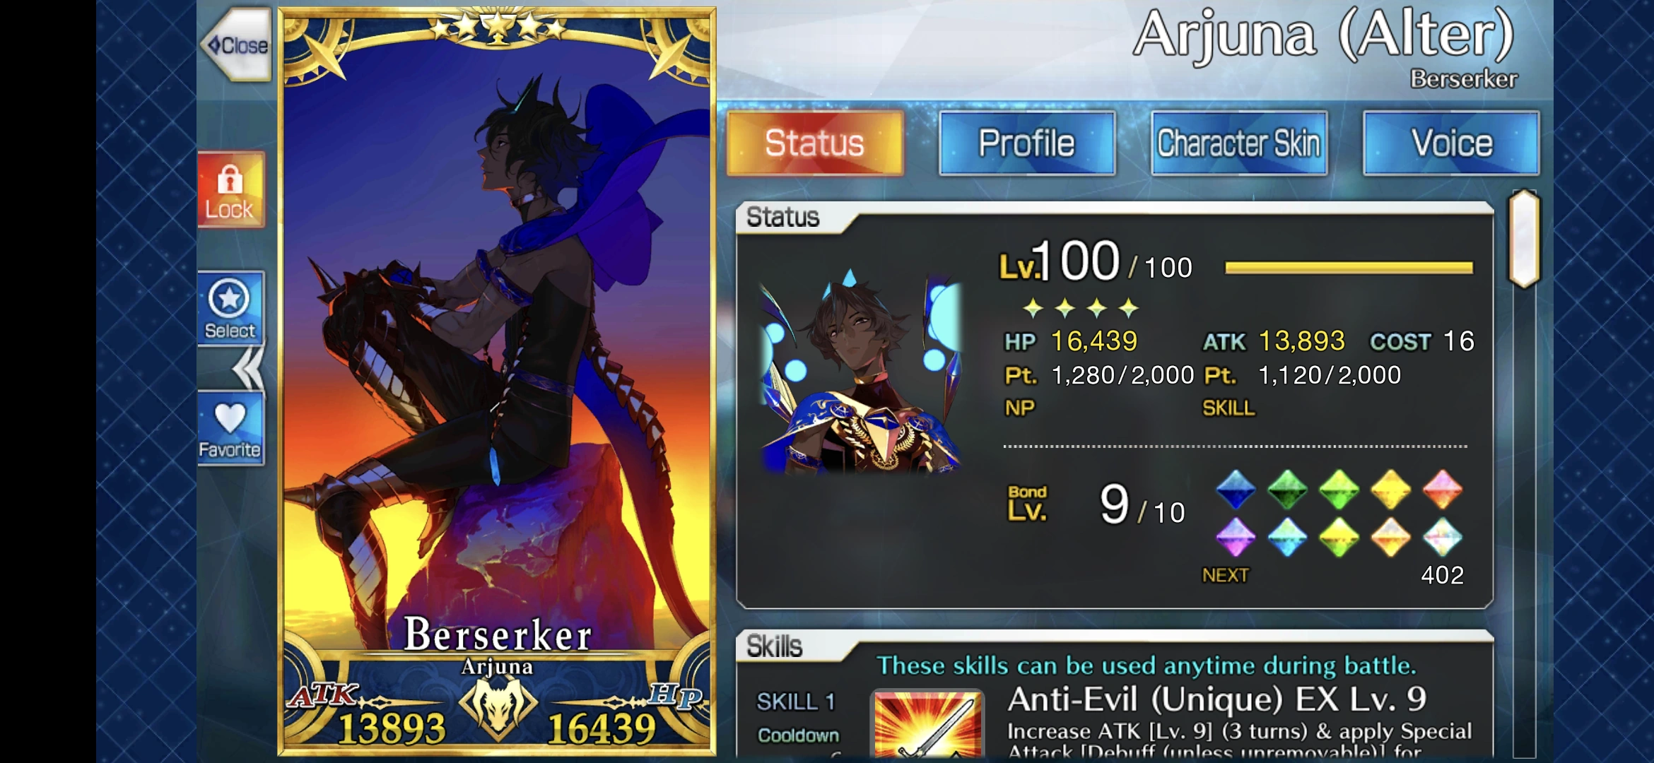This screenshot has width=1654, height=763.
Task: Toggle the Favorite heart button
Action: (x=230, y=429)
